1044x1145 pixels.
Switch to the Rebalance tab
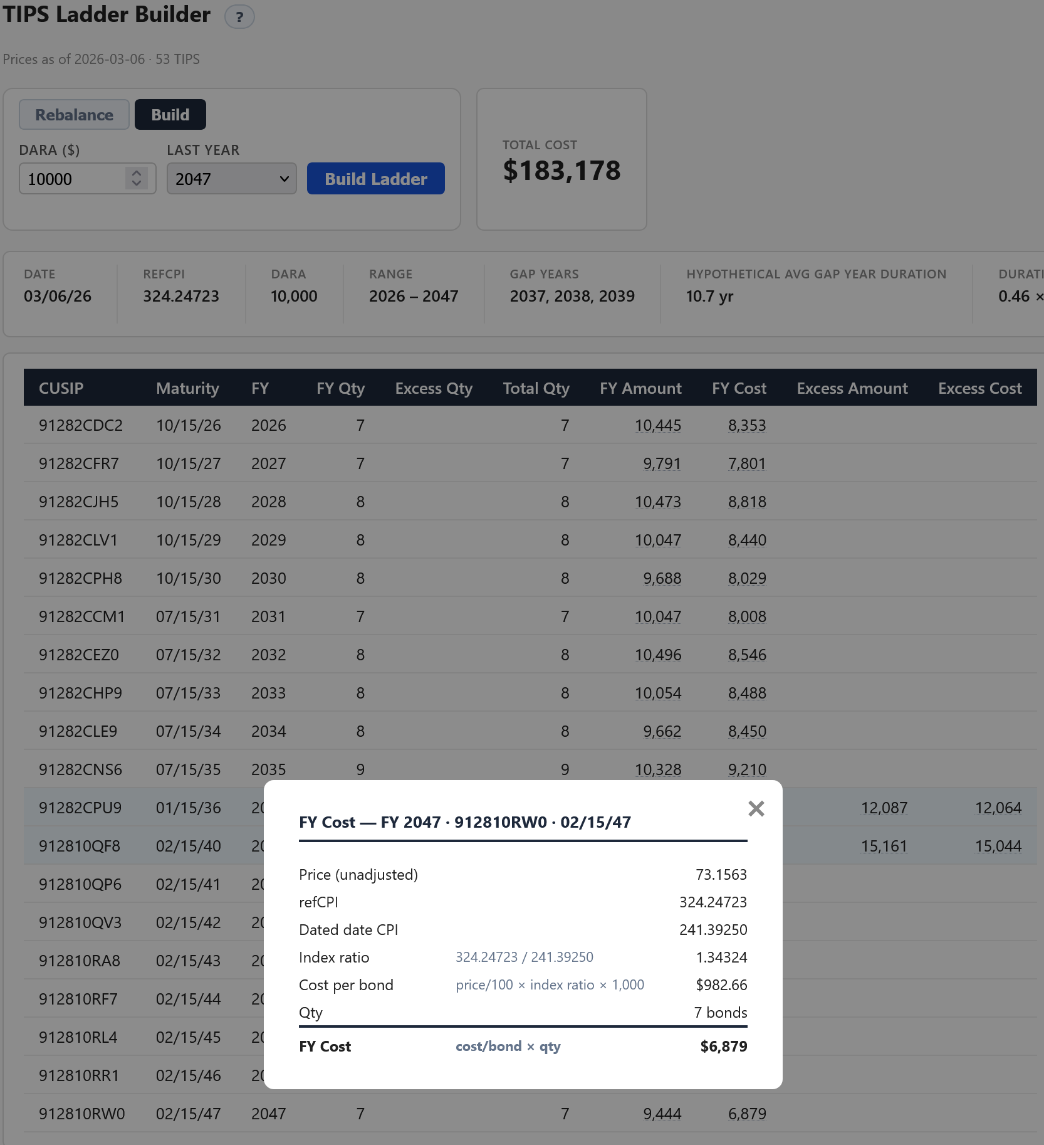tap(74, 115)
